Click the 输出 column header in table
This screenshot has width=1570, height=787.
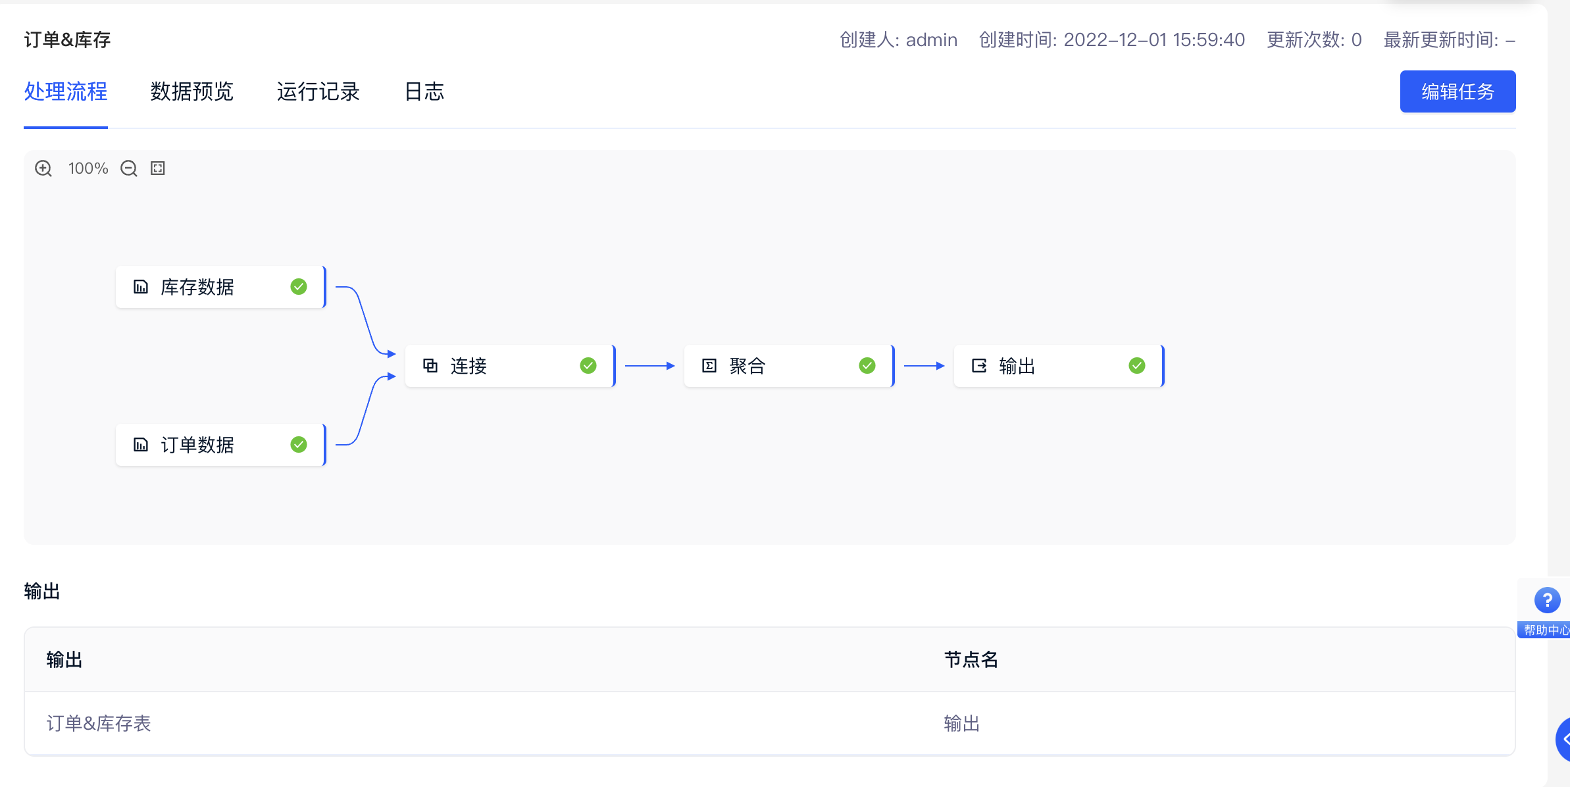point(64,659)
